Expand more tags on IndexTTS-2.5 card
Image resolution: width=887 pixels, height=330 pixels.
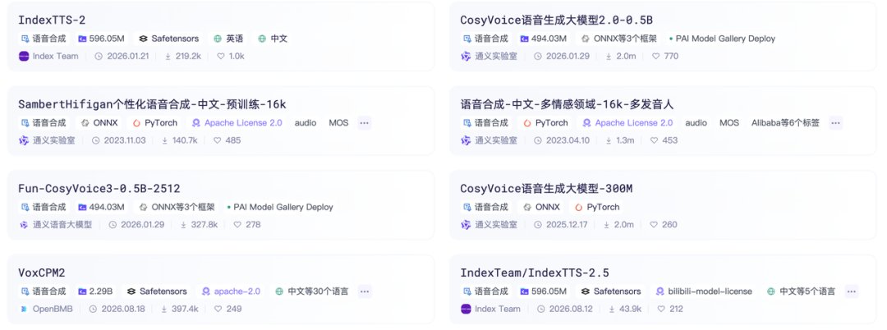[852, 291]
